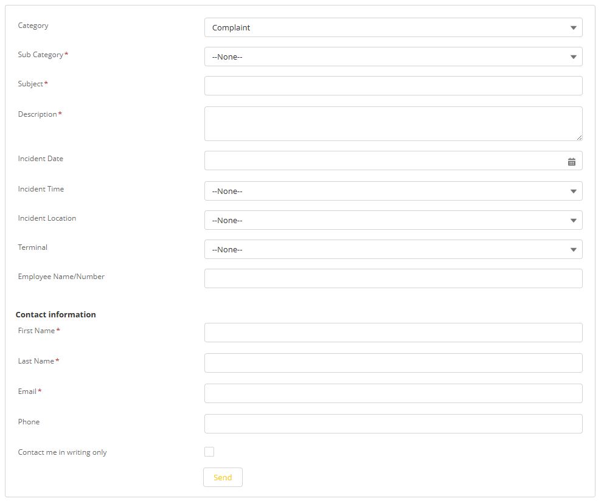Click inside the Email field
This screenshot has height=504, width=604.
click(393, 394)
